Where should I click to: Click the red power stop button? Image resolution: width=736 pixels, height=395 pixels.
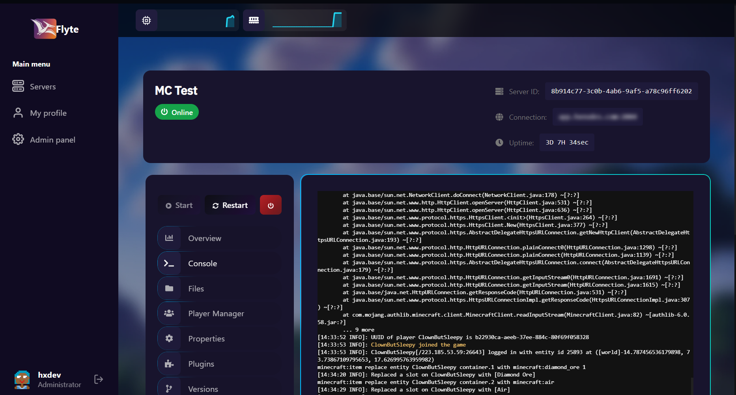click(271, 205)
